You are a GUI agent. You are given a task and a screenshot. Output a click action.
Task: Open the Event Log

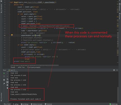[114, 104]
